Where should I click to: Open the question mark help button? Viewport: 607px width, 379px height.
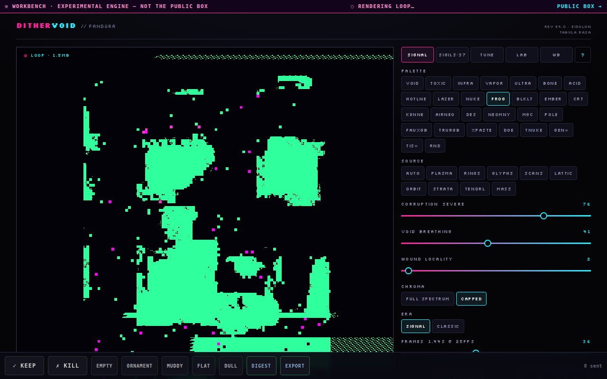pyautogui.click(x=582, y=55)
